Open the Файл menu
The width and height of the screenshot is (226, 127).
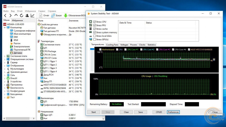(6, 11)
